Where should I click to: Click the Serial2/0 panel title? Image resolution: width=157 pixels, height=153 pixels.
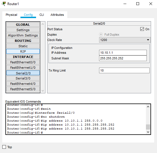point(99,23)
